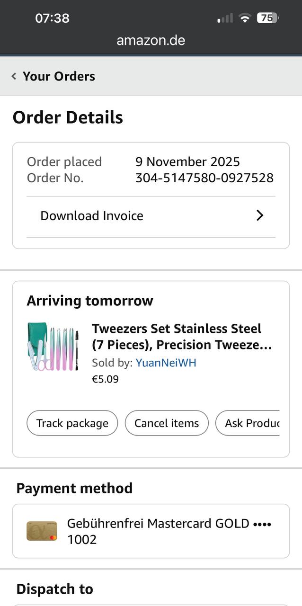Open the Download Invoice chevron arrow
Image resolution: width=302 pixels, height=606 pixels.
click(x=259, y=216)
